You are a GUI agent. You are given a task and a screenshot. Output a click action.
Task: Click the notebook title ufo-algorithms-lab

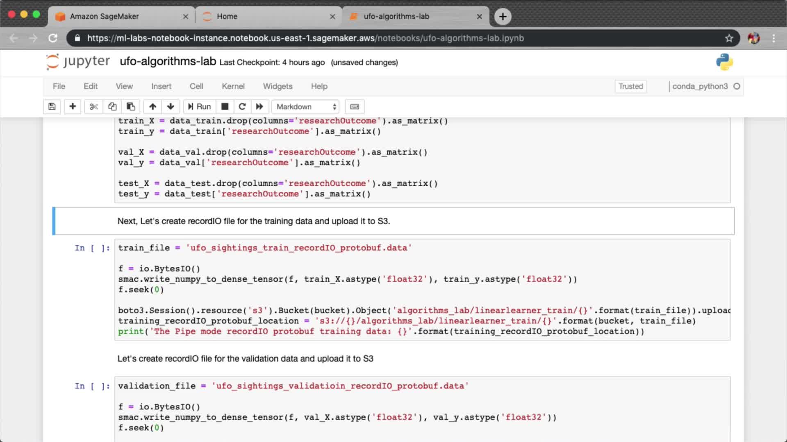[x=168, y=61]
